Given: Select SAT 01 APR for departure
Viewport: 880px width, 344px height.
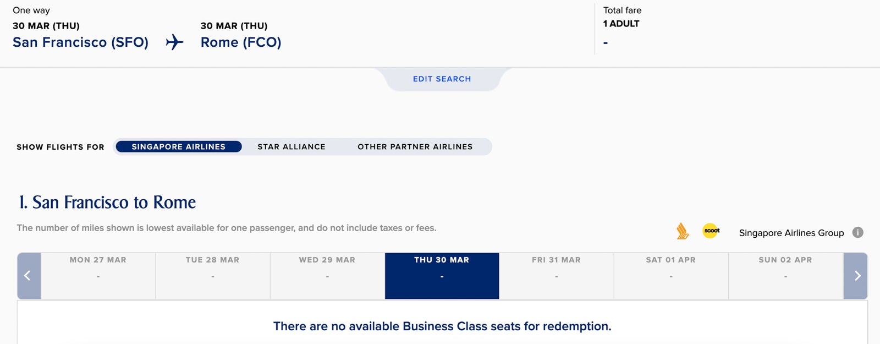Looking at the screenshot, I should click(x=670, y=275).
